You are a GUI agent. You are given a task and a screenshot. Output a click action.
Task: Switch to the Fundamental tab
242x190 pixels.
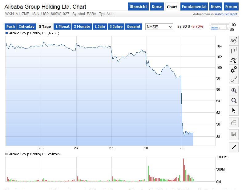(194, 7)
